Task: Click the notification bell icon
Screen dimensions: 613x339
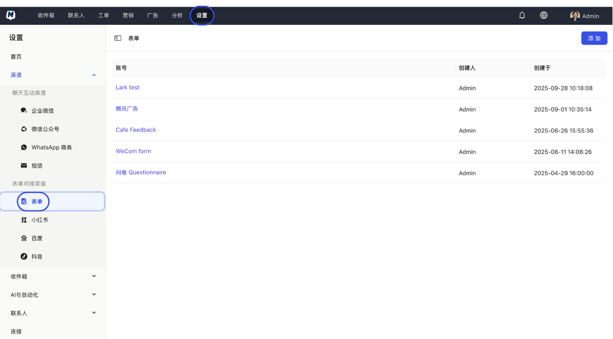Action: (x=522, y=15)
